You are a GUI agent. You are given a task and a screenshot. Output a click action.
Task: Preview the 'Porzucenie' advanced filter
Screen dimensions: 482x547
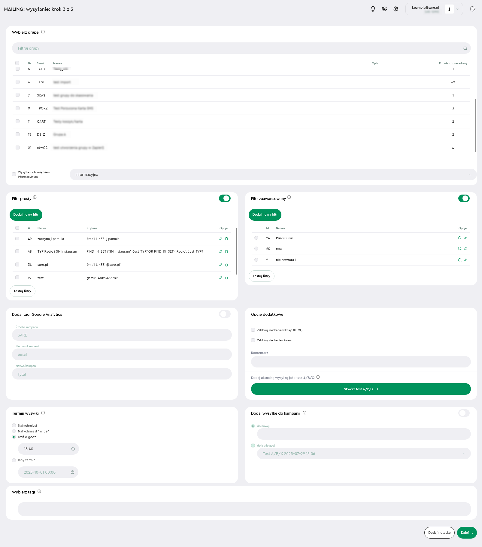point(459,238)
